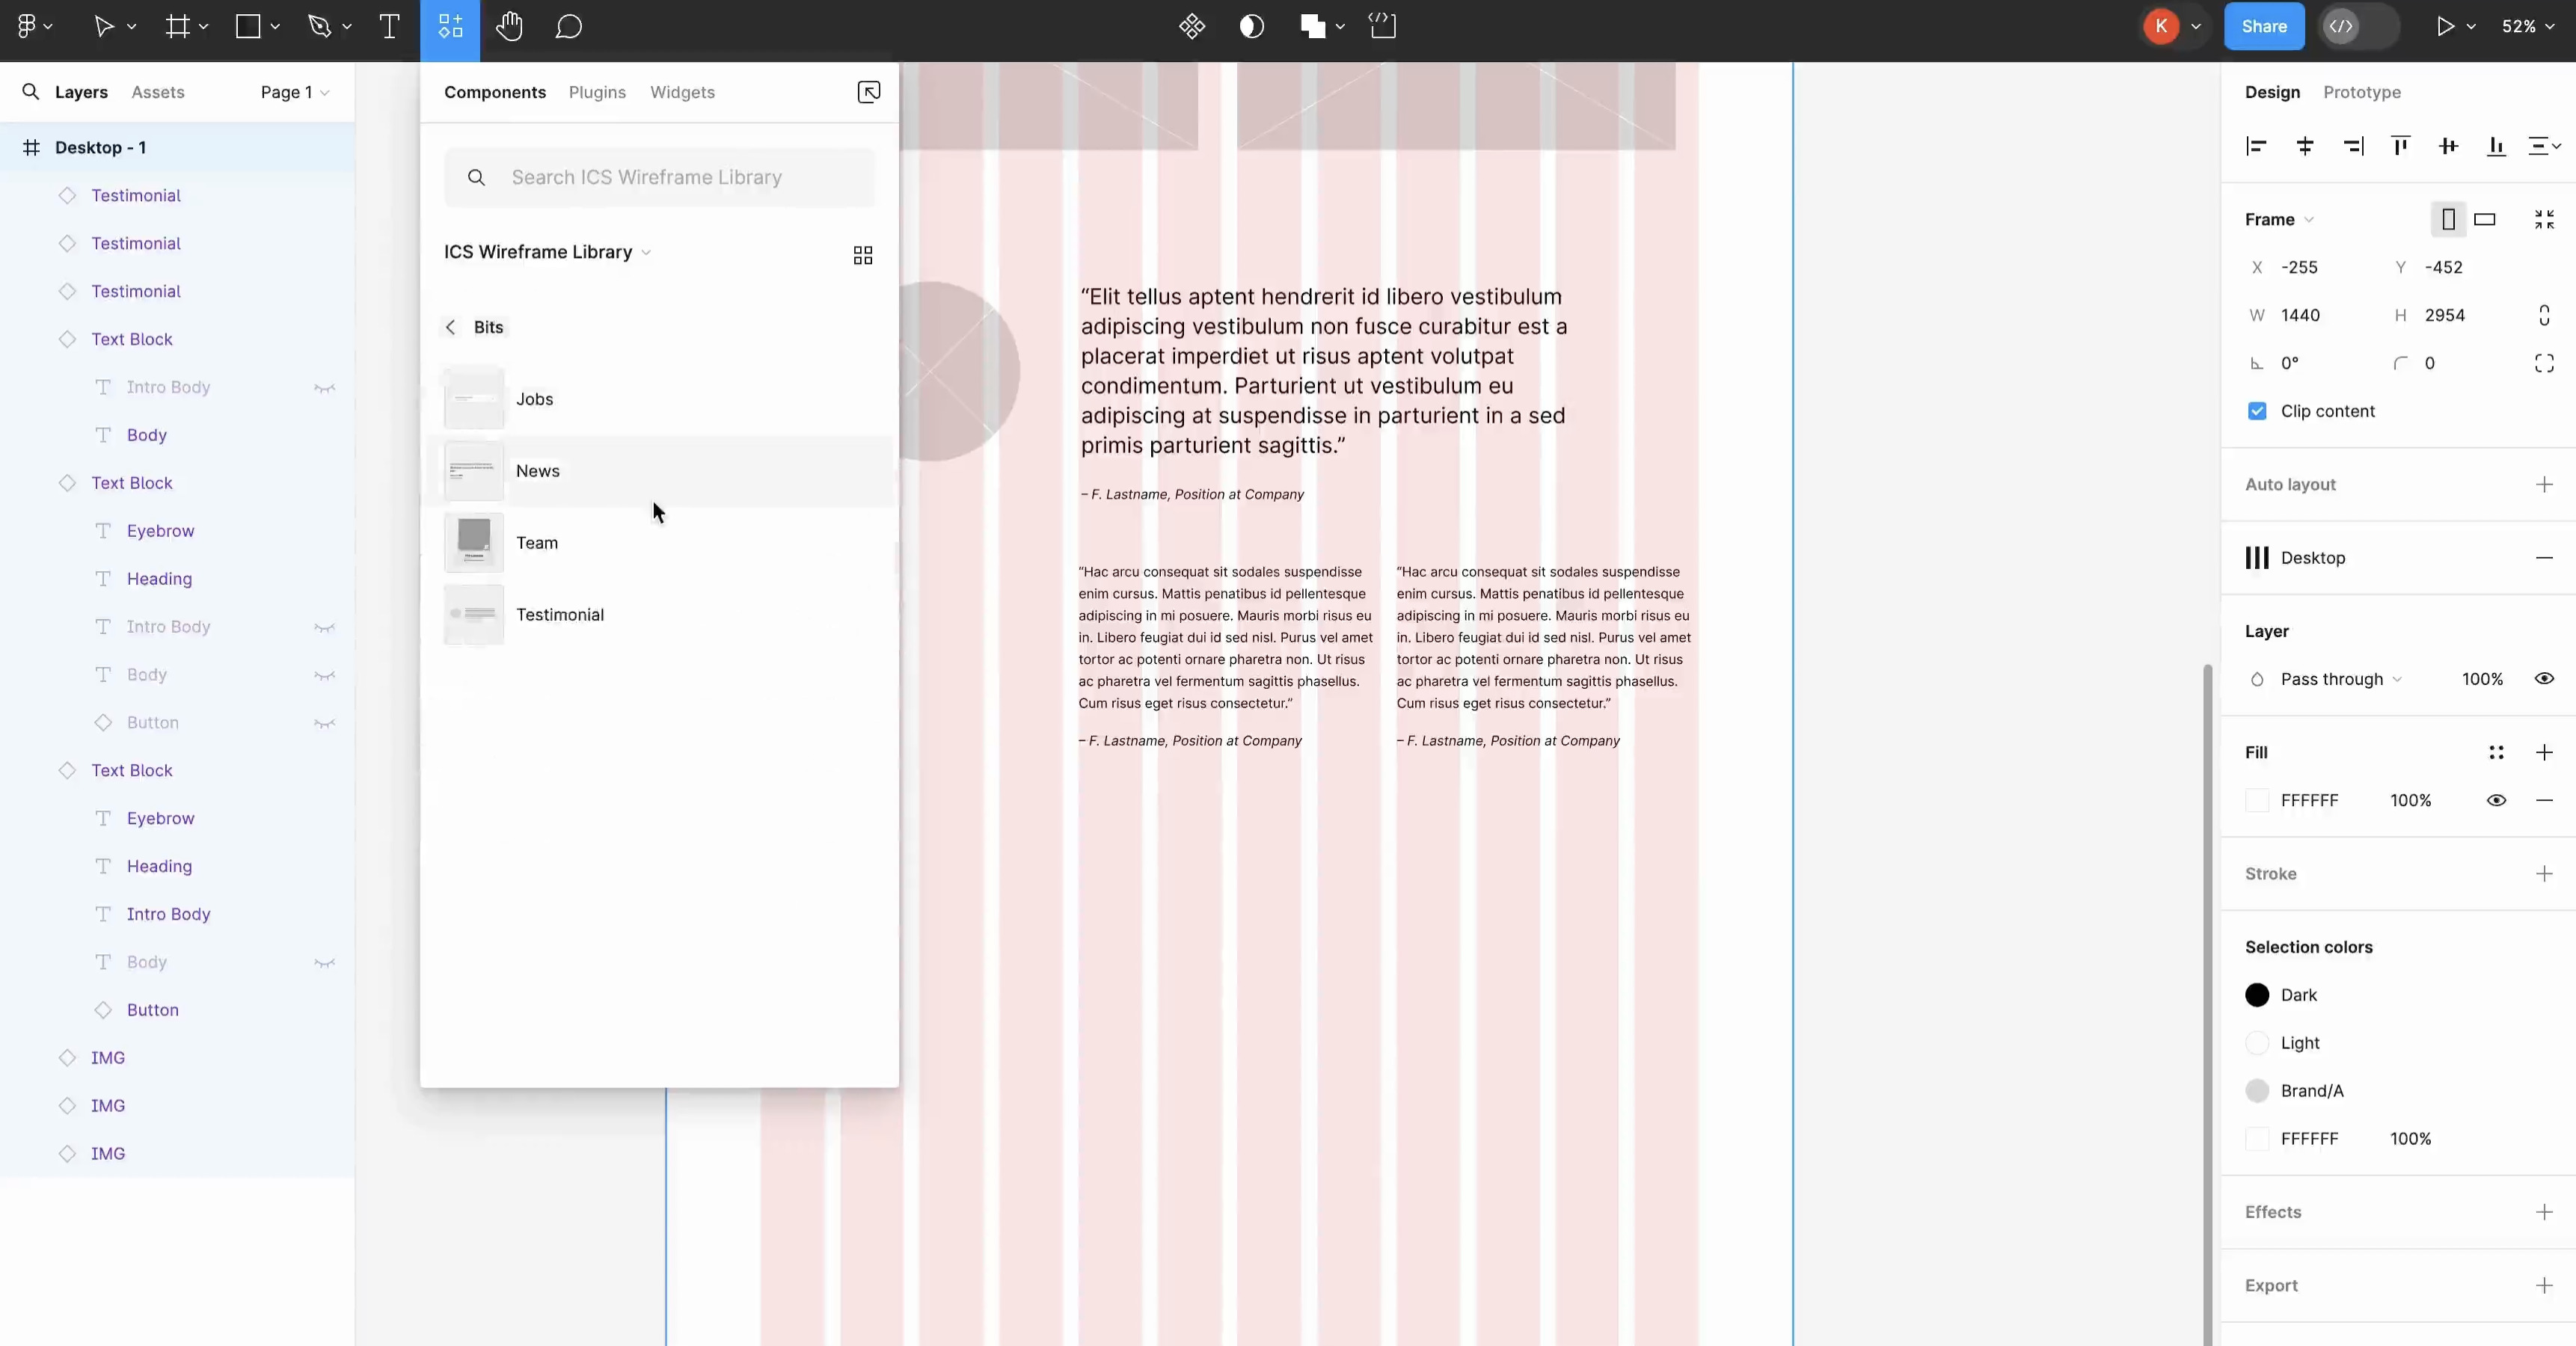Viewport: 2576px width, 1346px height.
Task: Click align horizontal centers icon
Action: tap(2305, 147)
